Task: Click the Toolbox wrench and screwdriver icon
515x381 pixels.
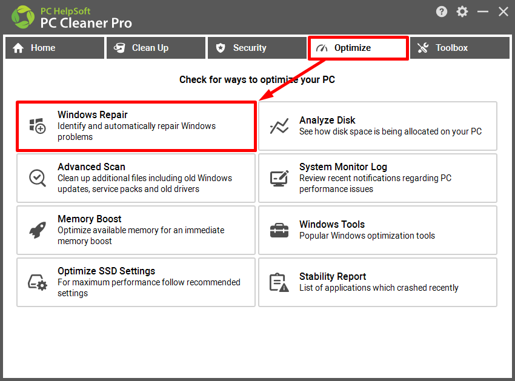Action: 423,48
